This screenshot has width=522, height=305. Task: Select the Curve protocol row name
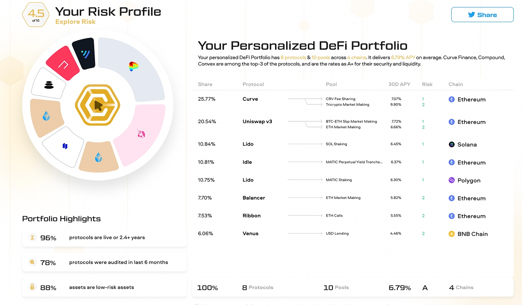coord(250,99)
